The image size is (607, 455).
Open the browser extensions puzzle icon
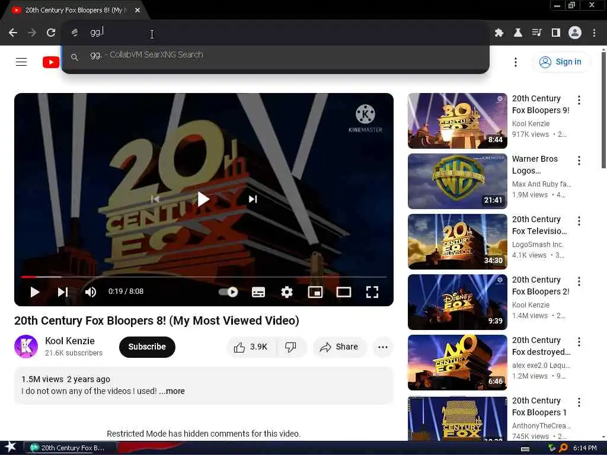[499, 33]
